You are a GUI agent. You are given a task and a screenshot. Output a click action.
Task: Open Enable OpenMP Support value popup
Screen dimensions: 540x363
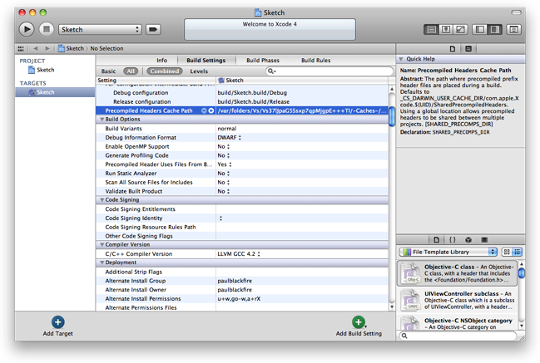pyautogui.click(x=224, y=146)
